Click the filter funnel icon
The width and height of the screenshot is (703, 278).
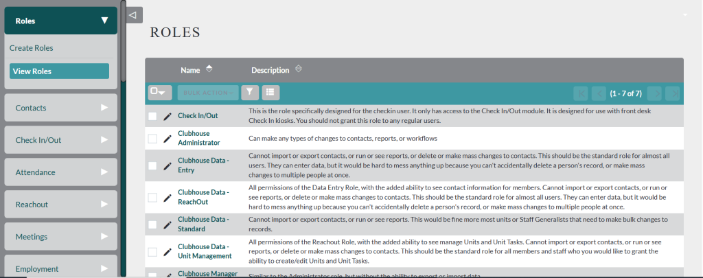(x=250, y=92)
